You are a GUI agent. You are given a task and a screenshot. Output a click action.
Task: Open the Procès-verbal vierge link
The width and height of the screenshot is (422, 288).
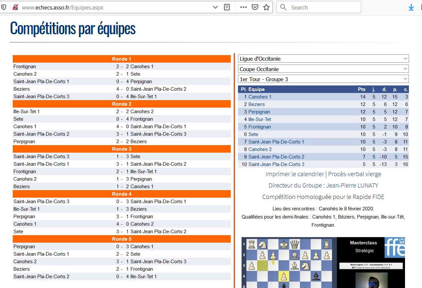coord(354,174)
